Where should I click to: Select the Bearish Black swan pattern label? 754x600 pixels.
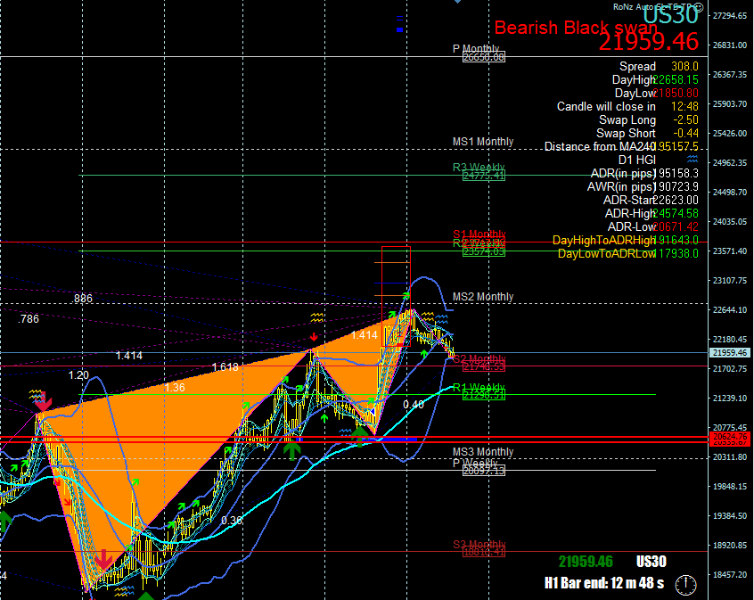(576, 28)
